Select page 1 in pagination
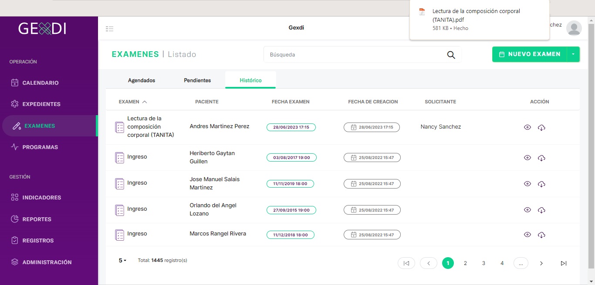595x285 pixels. tap(448, 263)
